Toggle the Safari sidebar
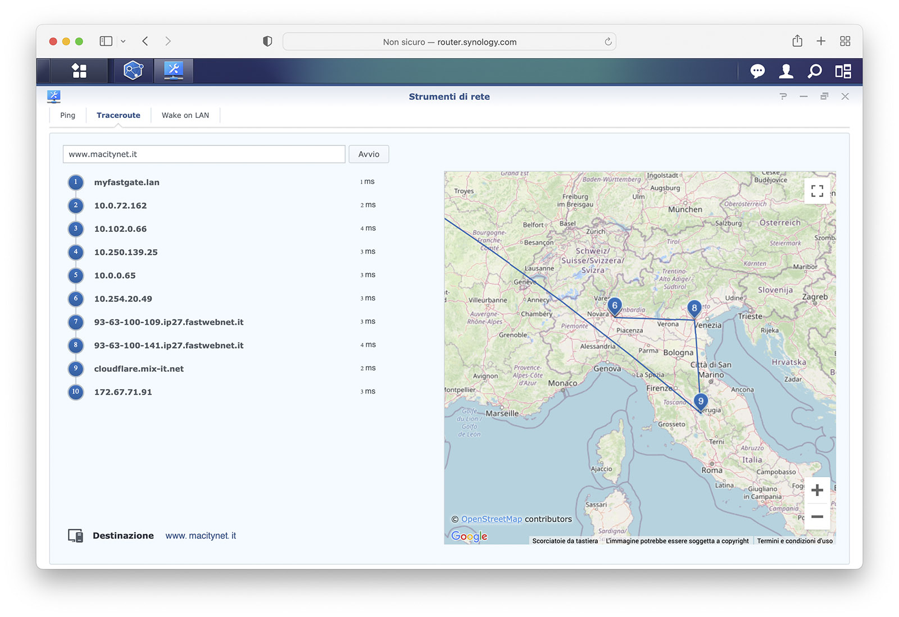 (x=106, y=42)
